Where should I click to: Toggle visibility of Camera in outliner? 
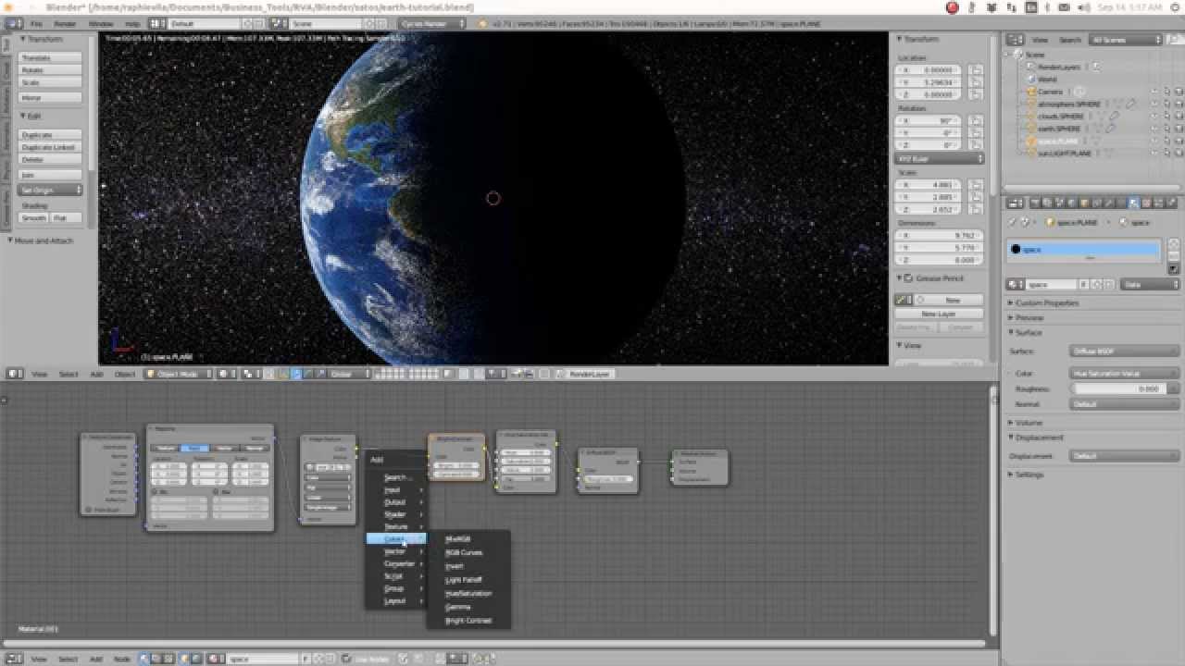pos(1154,92)
